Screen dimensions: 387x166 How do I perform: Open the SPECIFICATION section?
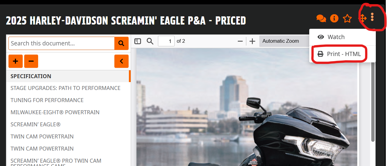[x=31, y=76]
